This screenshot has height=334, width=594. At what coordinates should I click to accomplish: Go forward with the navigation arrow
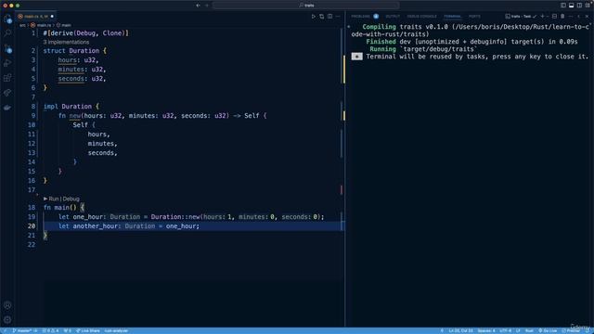207,6
